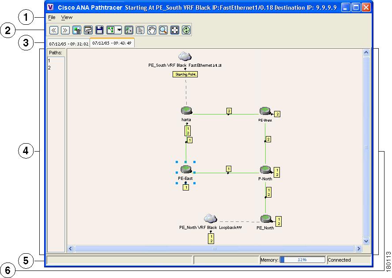The height and width of the screenshot is (278, 392).
Task: Go back with the double left arrow button
Action: point(54,30)
